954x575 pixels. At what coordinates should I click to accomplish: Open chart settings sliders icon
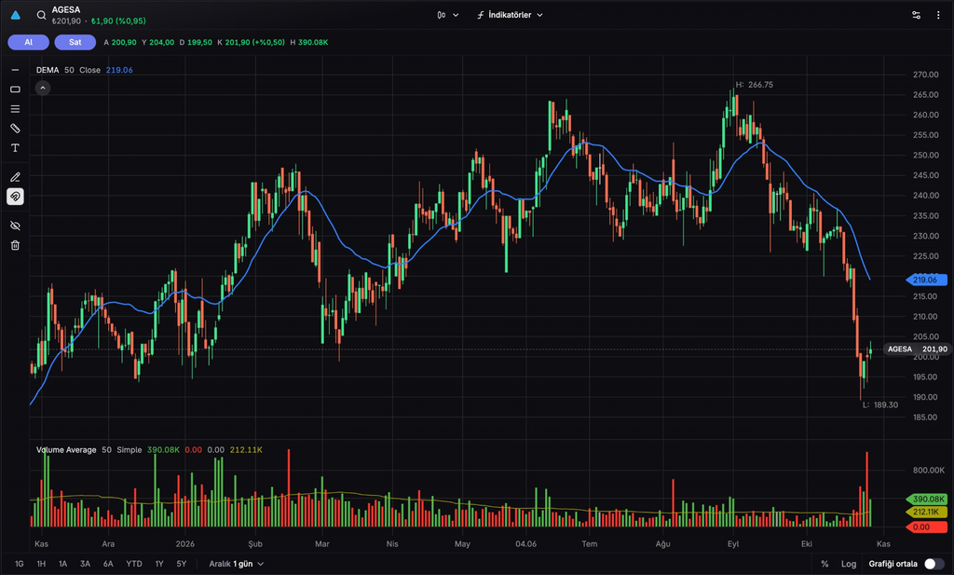[x=917, y=15]
